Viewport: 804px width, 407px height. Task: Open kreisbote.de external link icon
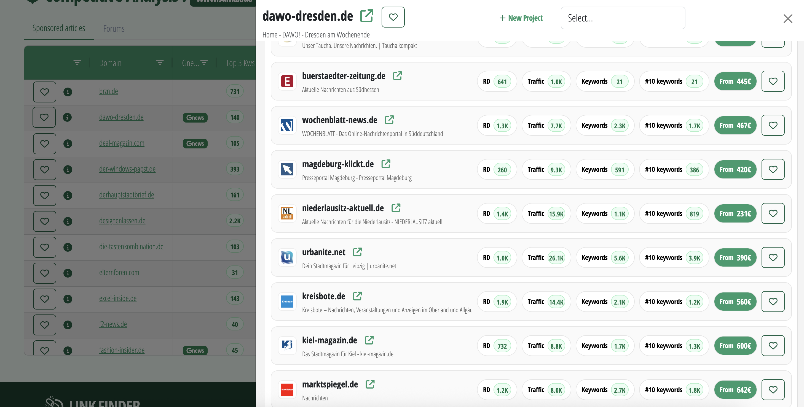tap(357, 296)
